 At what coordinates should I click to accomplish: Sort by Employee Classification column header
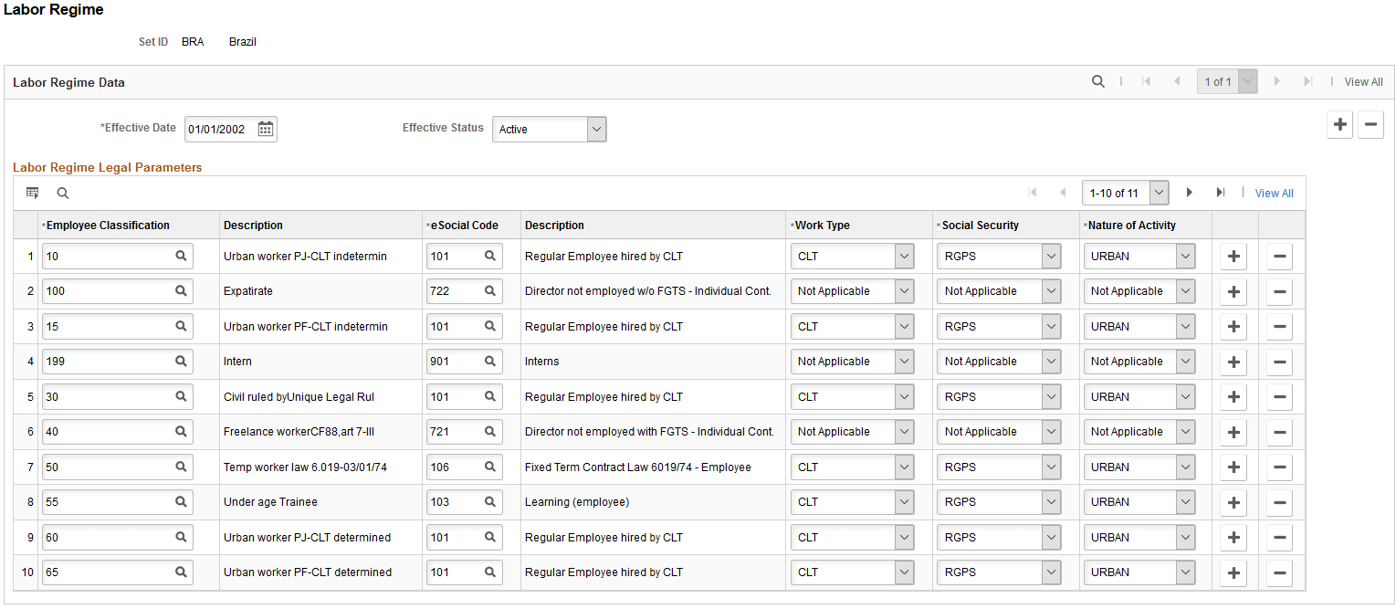(x=108, y=226)
